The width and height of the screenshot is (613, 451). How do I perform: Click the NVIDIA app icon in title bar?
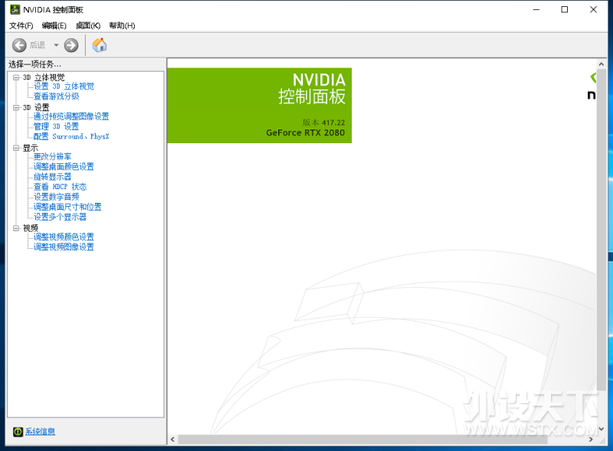(15, 9)
